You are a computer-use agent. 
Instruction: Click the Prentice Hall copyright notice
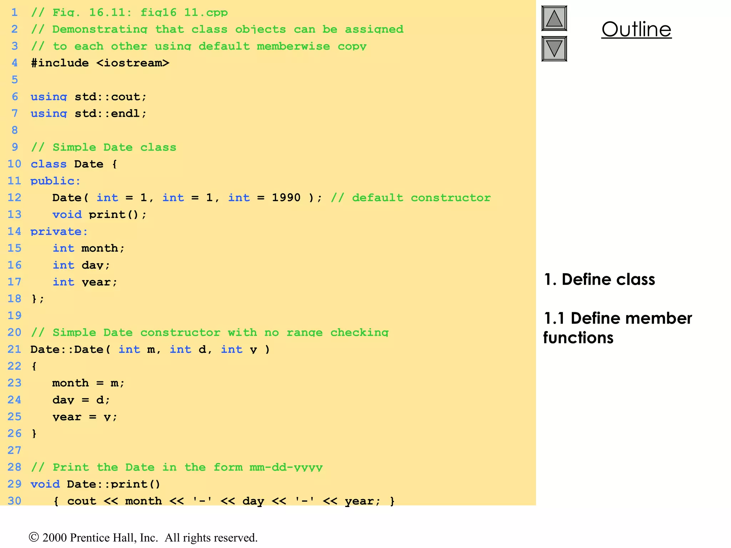point(143,538)
